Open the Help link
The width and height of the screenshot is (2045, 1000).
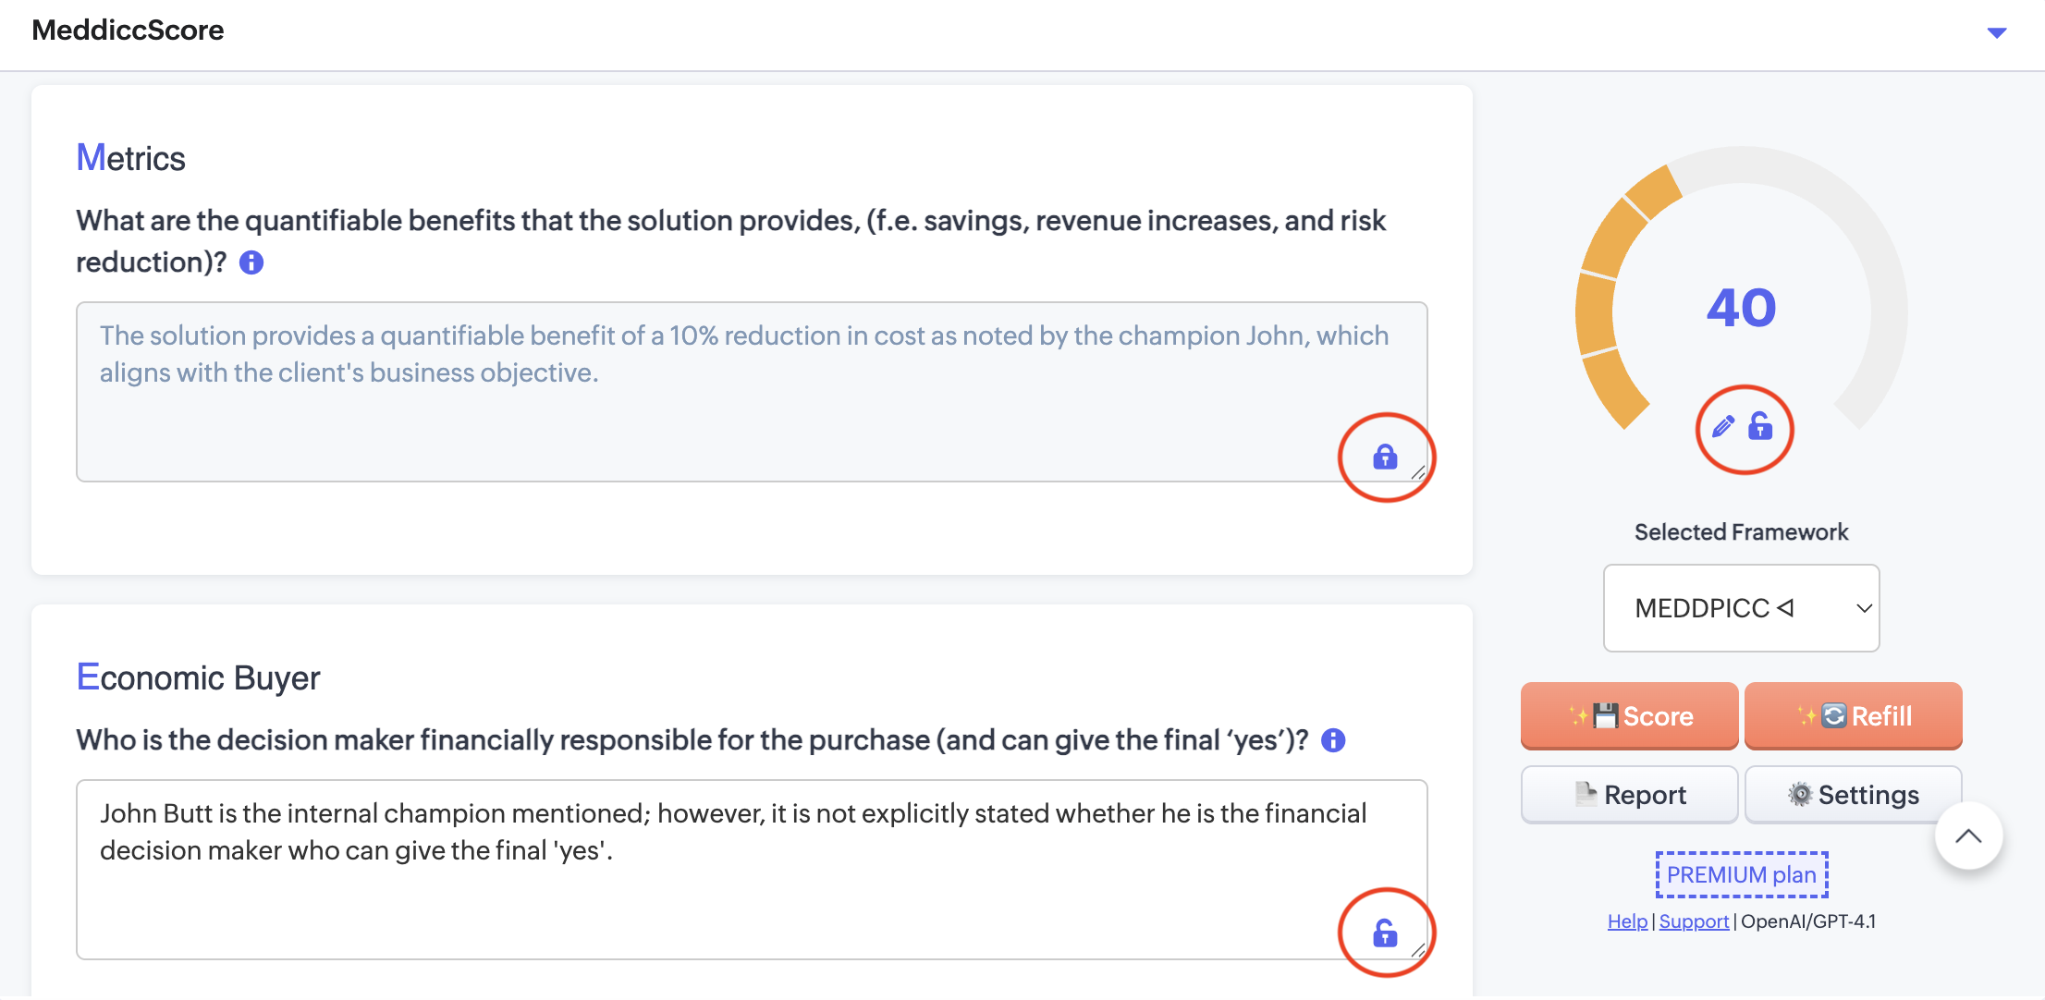pos(1627,921)
